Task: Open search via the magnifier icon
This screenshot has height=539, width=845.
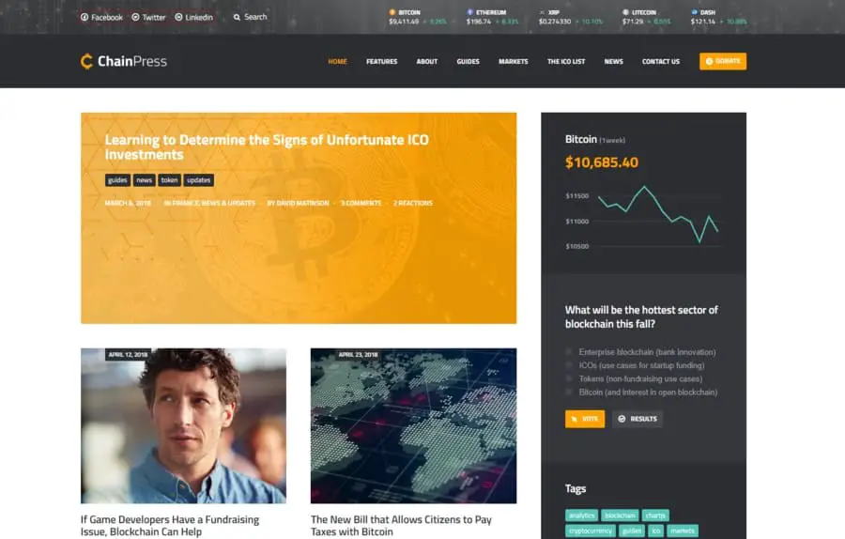Action: tap(237, 17)
